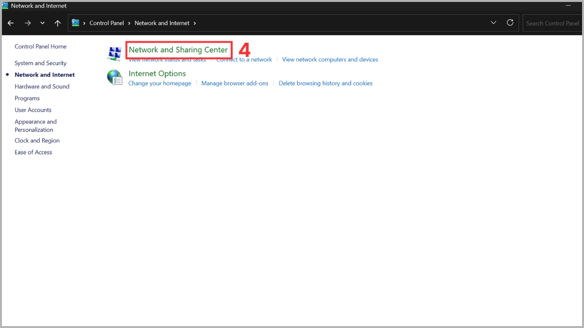Open User Accounts category

(33, 110)
